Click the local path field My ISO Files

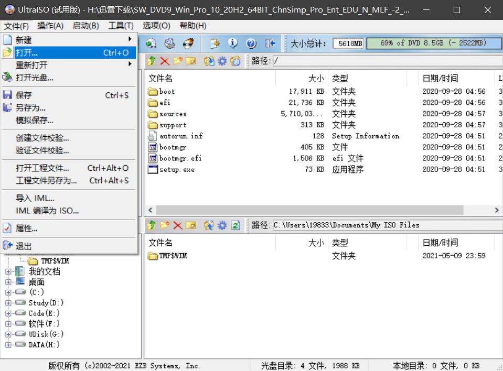pyautogui.click(x=388, y=225)
